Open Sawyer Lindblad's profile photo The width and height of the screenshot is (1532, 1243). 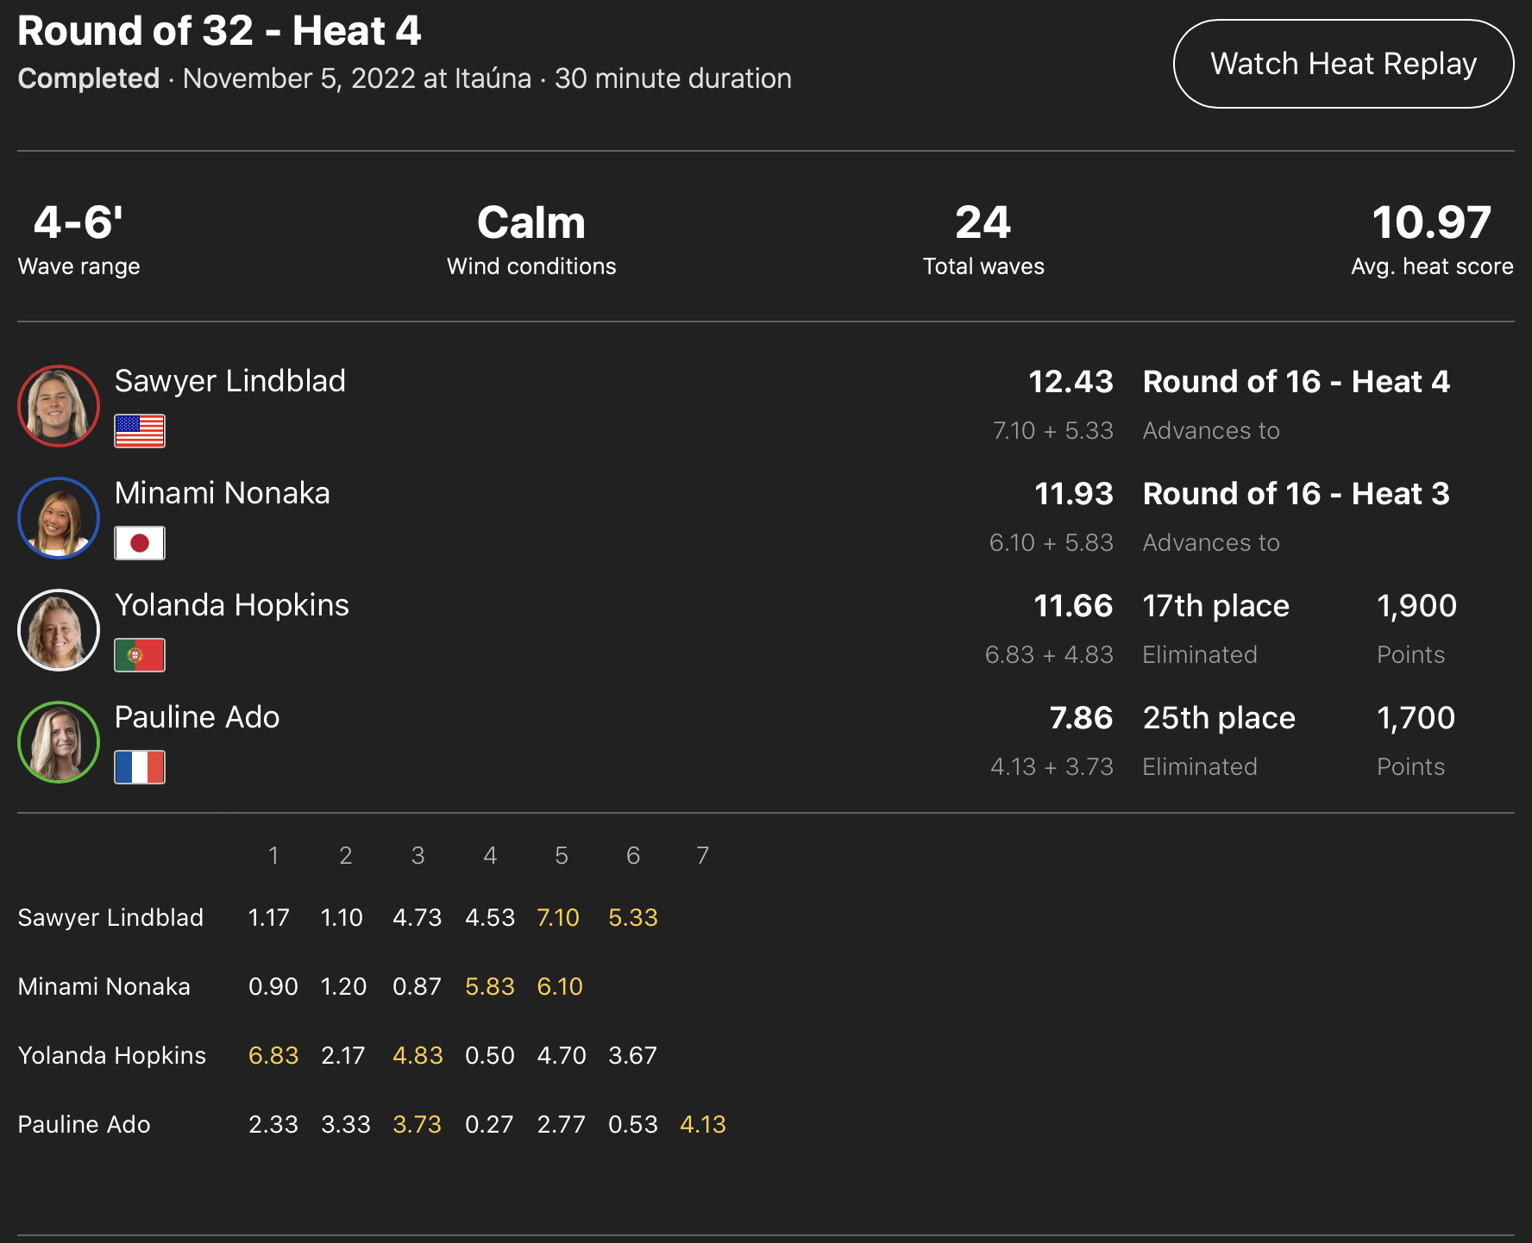(59, 406)
